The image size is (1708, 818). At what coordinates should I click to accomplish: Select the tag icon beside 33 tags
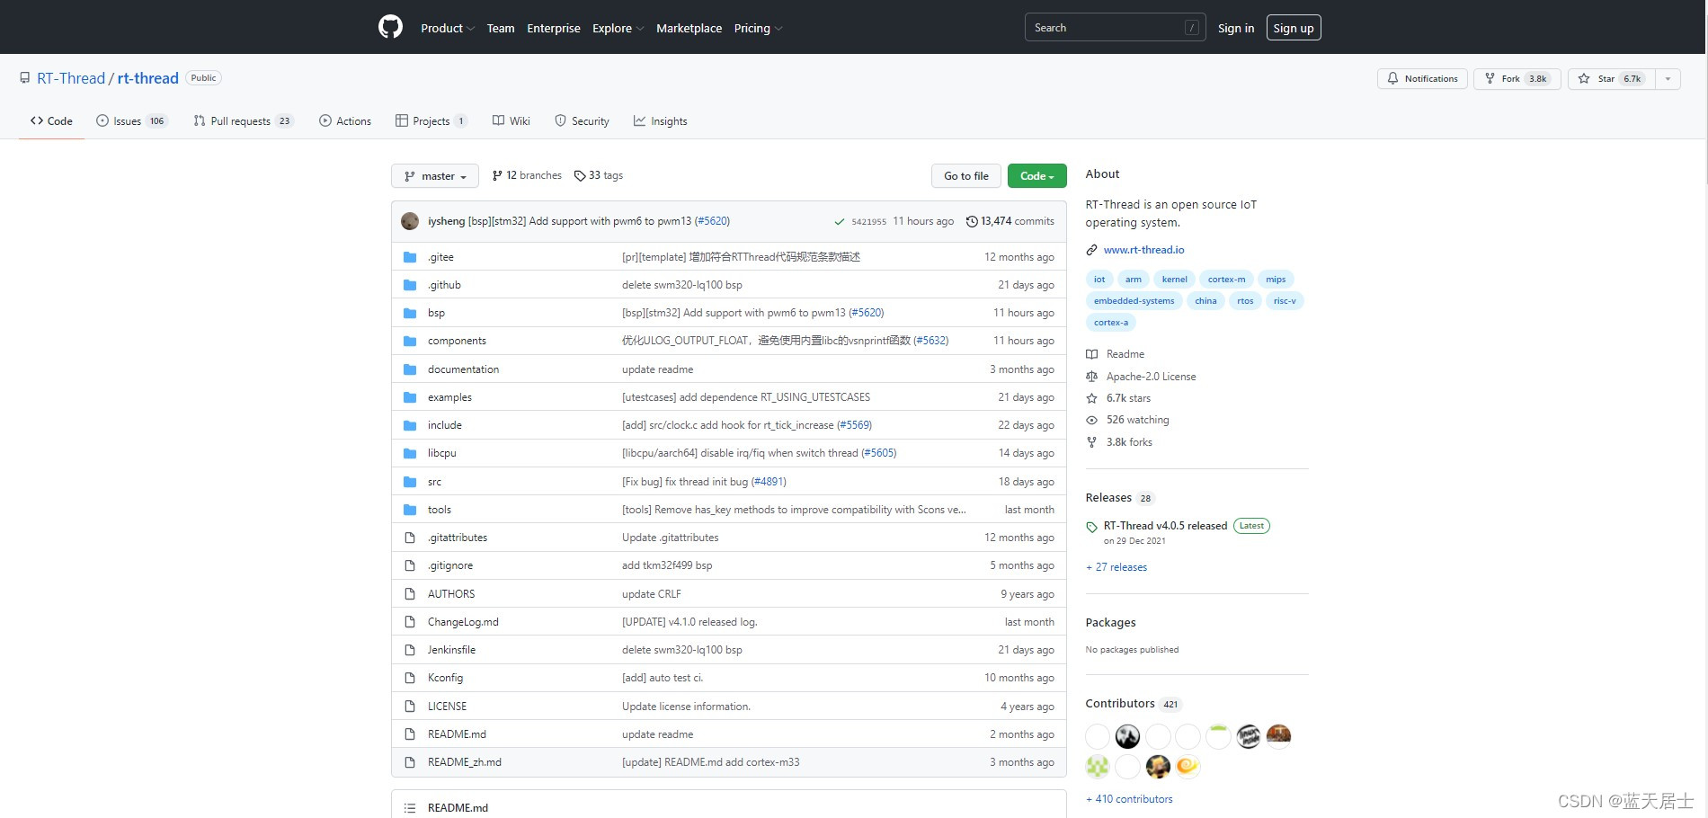point(580,175)
